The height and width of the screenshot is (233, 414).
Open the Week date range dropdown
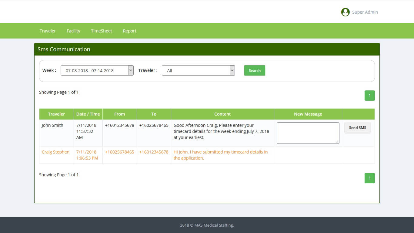coord(97,70)
